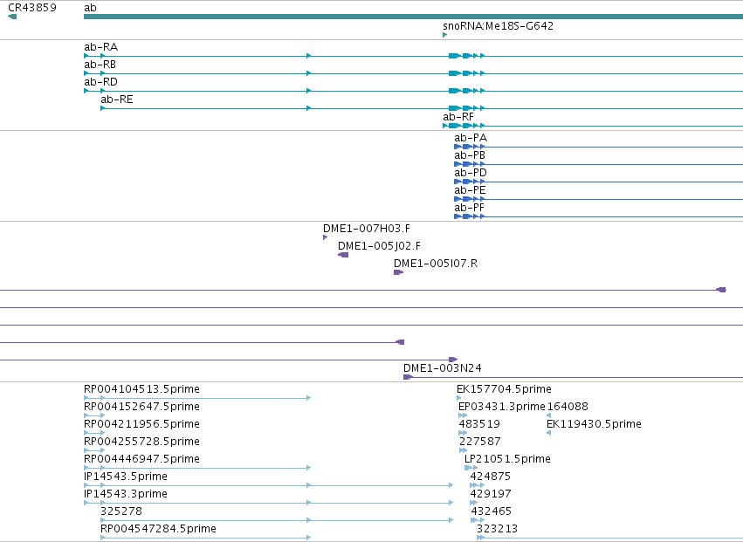Select feature labeled 483519

pos(479,424)
